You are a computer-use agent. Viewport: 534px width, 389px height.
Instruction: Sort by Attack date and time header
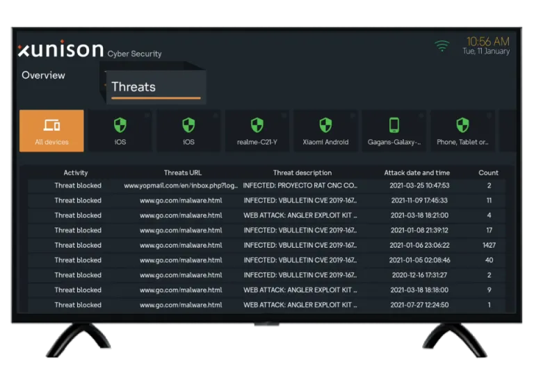coord(417,173)
